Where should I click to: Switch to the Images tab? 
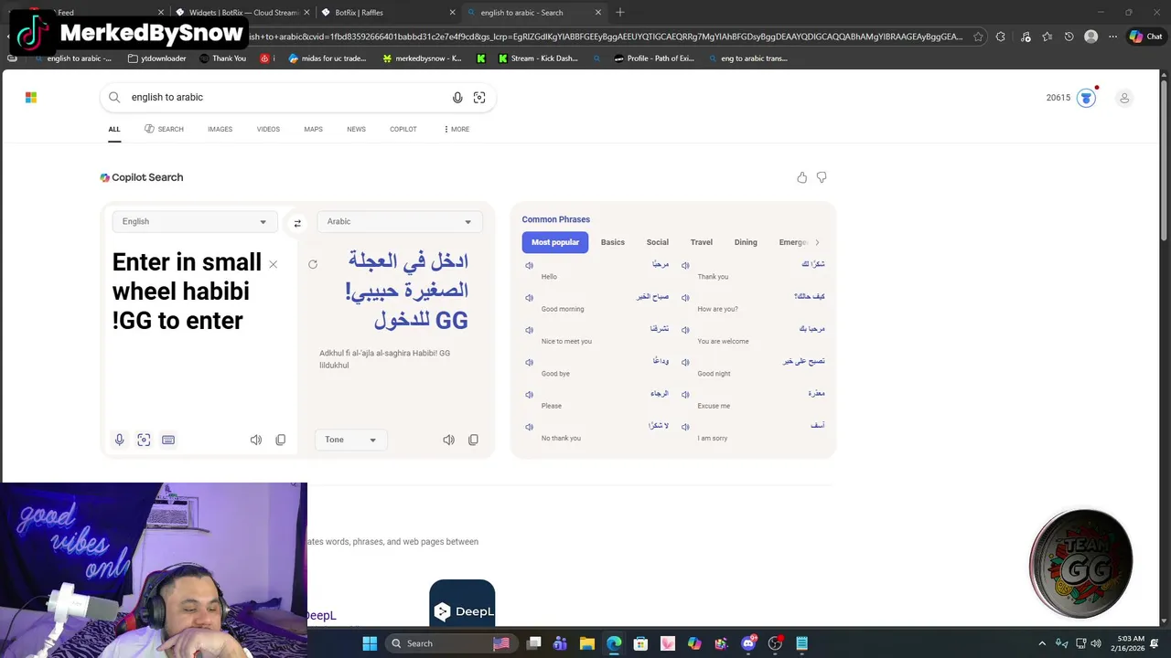click(220, 129)
